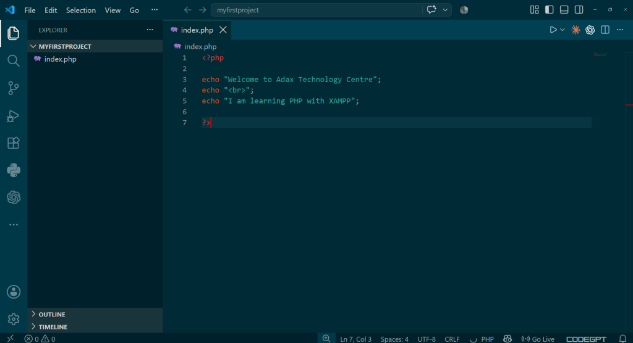The height and width of the screenshot is (343, 633).
Task: Open Explorer Views and More Actions ellipsis
Action: point(150,30)
